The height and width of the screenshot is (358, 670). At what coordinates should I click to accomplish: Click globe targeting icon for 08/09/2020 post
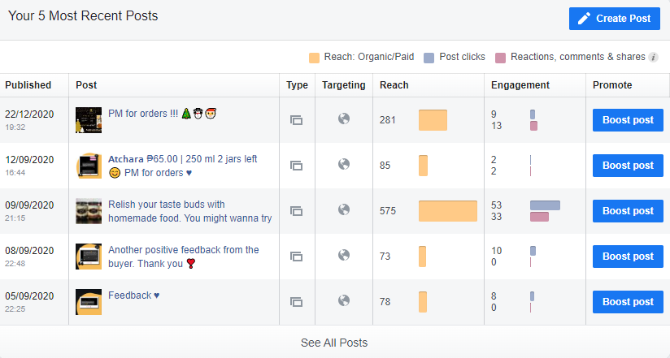tap(344, 256)
